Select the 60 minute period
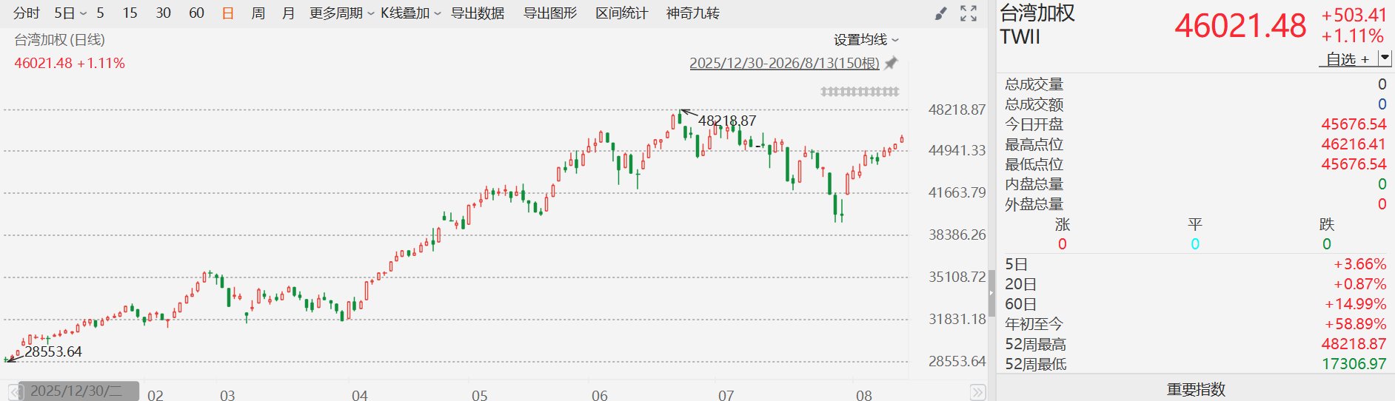The height and width of the screenshot is (401, 1395). point(196,13)
